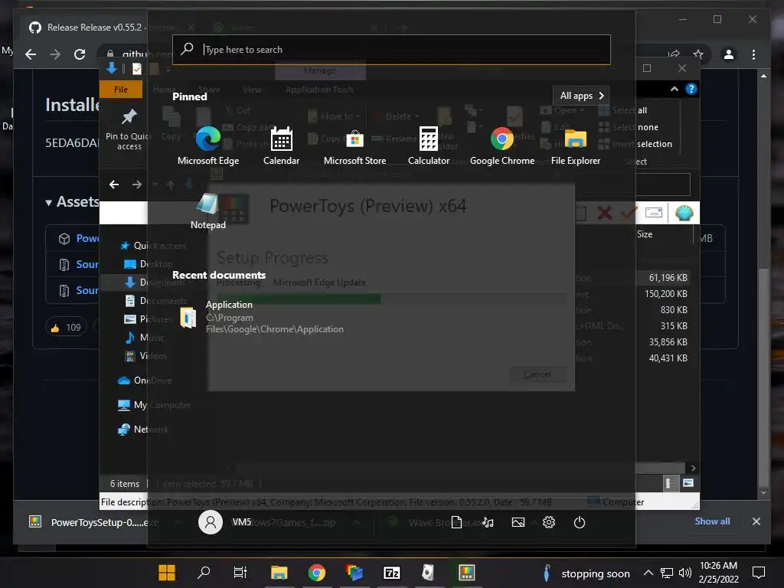The height and width of the screenshot is (588, 784).
Task: Select Quick access in Explorer tree
Action: pyautogui.click(x=153, y=246)
